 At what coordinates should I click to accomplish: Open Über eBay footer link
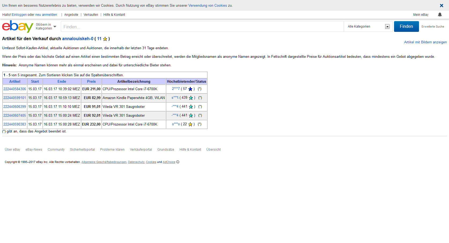13,150
